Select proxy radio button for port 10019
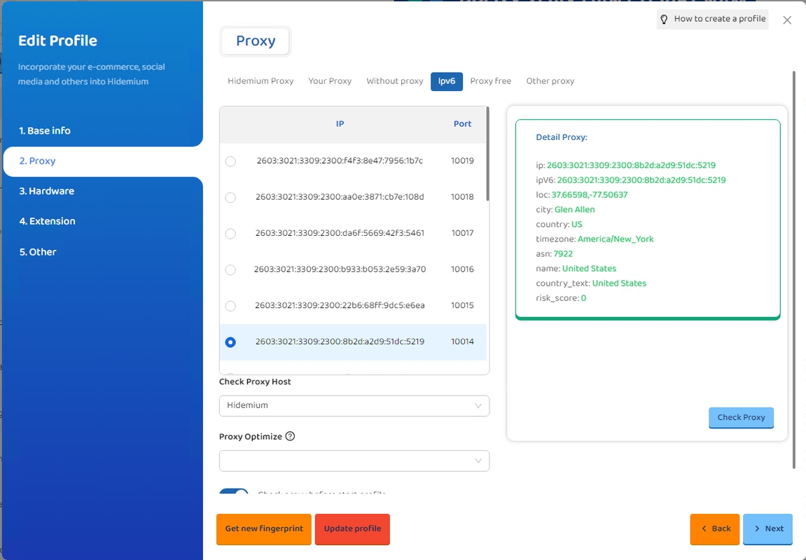Screen dimensions: 806x560 230,162
